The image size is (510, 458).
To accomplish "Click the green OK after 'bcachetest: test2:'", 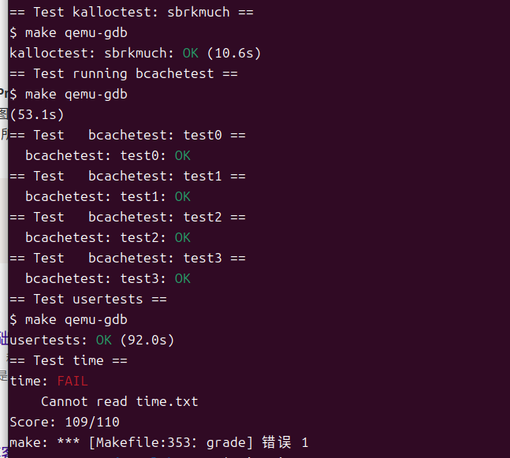I will click(182, 237).
